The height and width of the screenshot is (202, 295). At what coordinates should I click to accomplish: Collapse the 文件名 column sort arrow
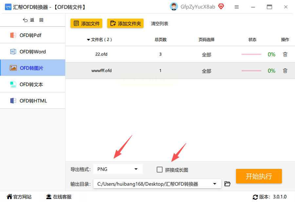[x=88, y=40]
